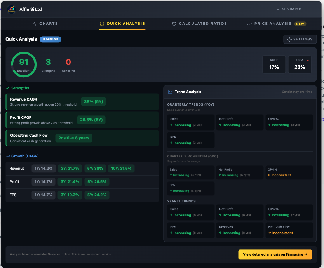The width and height of the screenshot is (324, 268).
Task: Click the shield icon beside Calculated Ratios
Action: click(x=174, y=23)
